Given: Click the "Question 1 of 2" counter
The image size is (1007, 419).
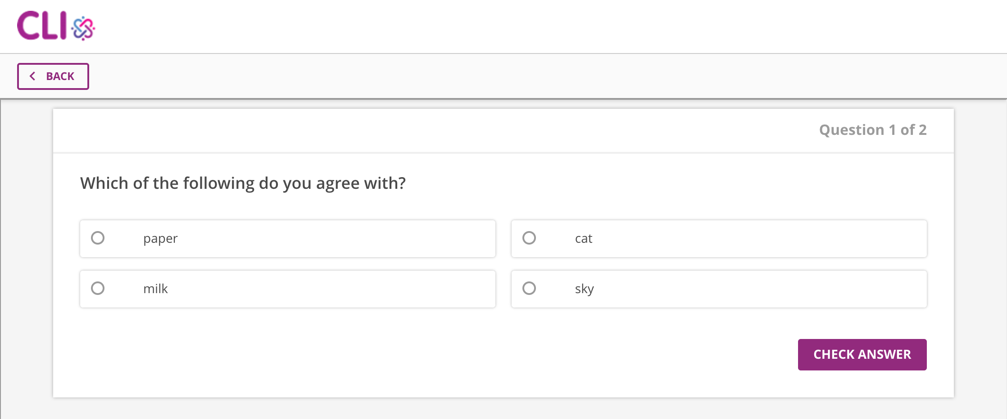Looking at the screenshot, I should (872, 130).
